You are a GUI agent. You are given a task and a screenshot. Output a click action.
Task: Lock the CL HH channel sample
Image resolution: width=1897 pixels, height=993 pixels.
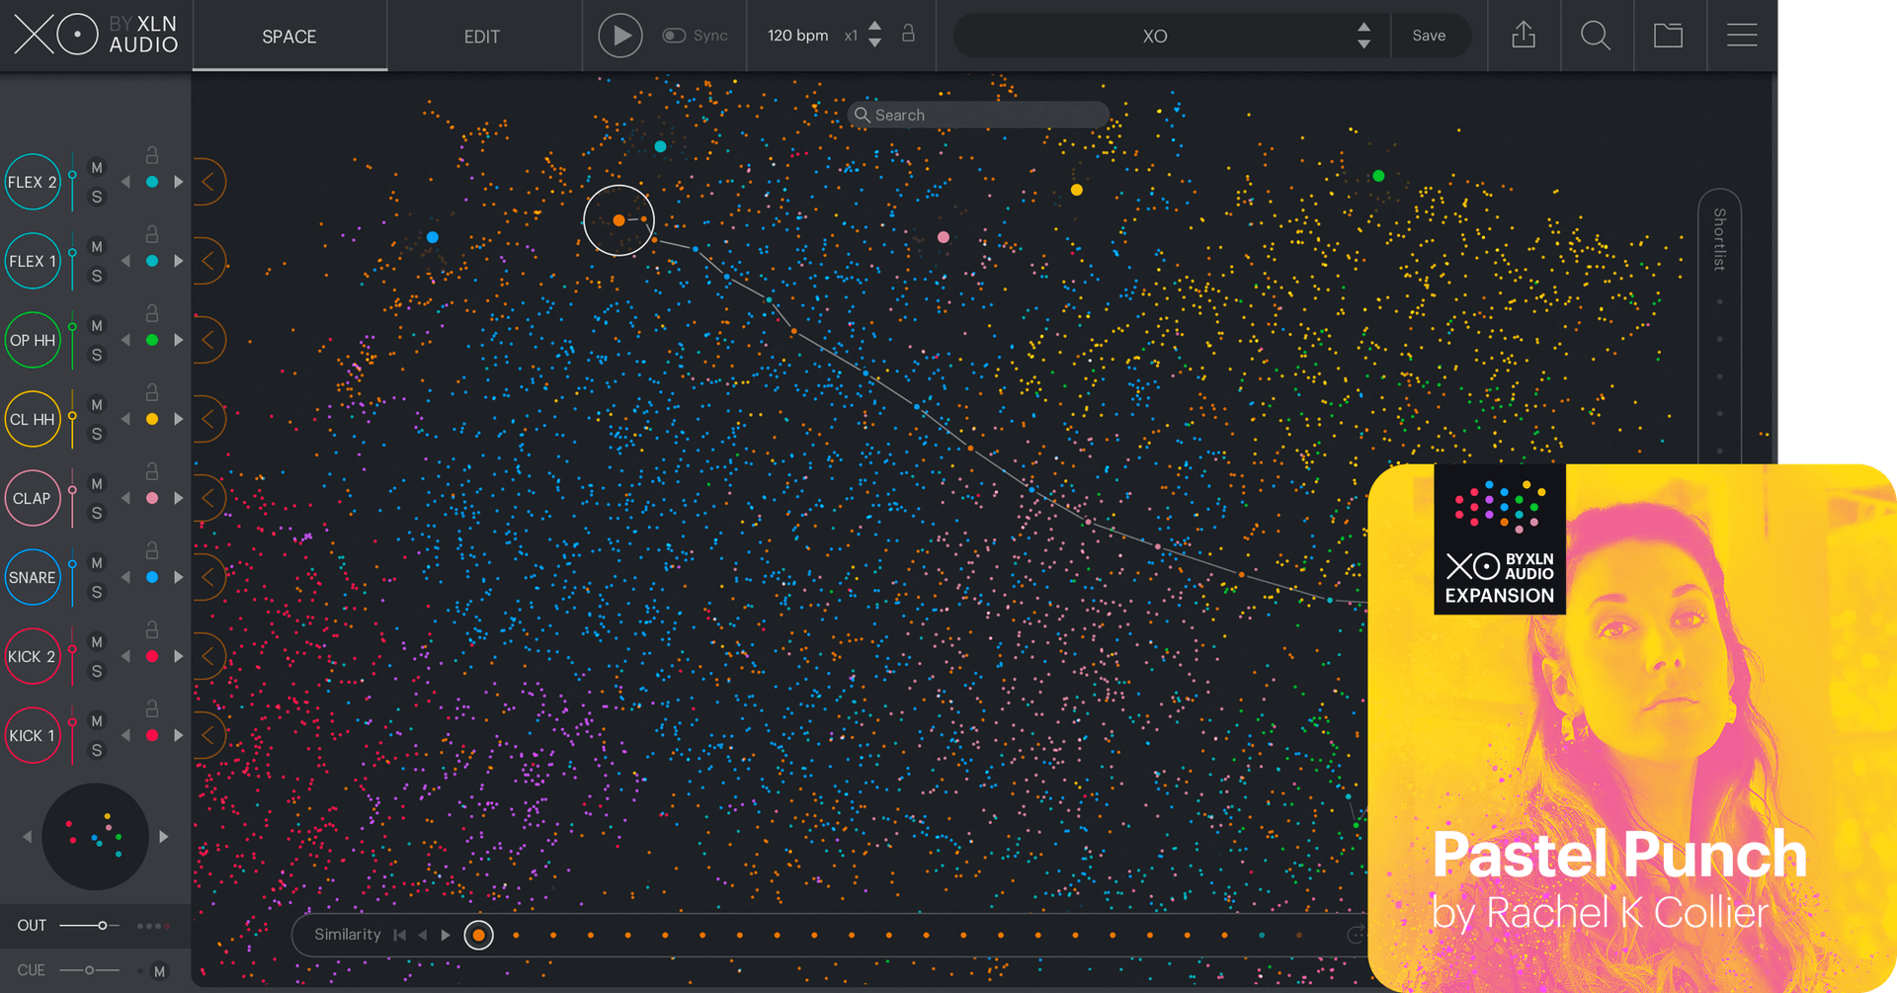(x=152, y=392)
